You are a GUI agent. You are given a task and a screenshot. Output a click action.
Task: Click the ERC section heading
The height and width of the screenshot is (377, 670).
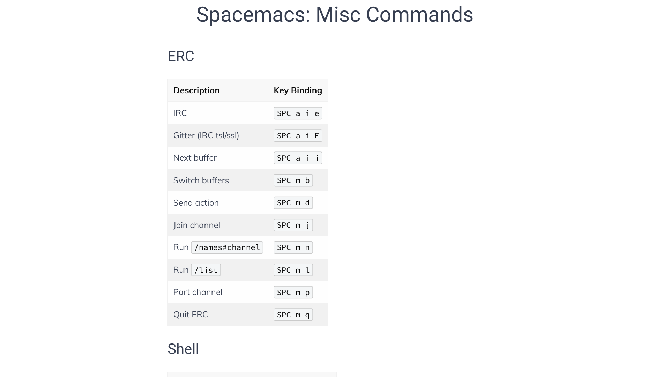coord(181,56)
